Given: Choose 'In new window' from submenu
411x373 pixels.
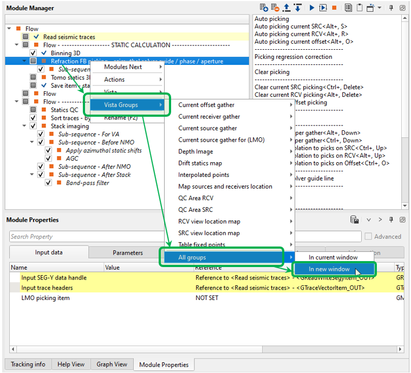Looking at the screenshot, I should (x=329, y=269).
